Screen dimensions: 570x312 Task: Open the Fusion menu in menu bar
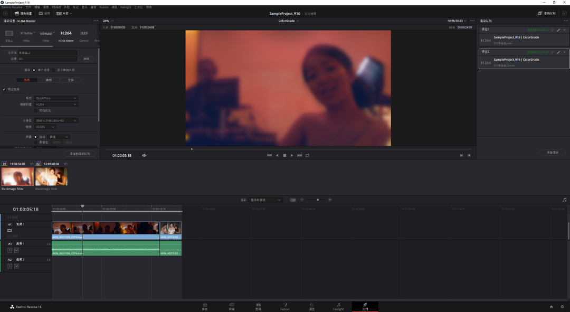[104, 7]
